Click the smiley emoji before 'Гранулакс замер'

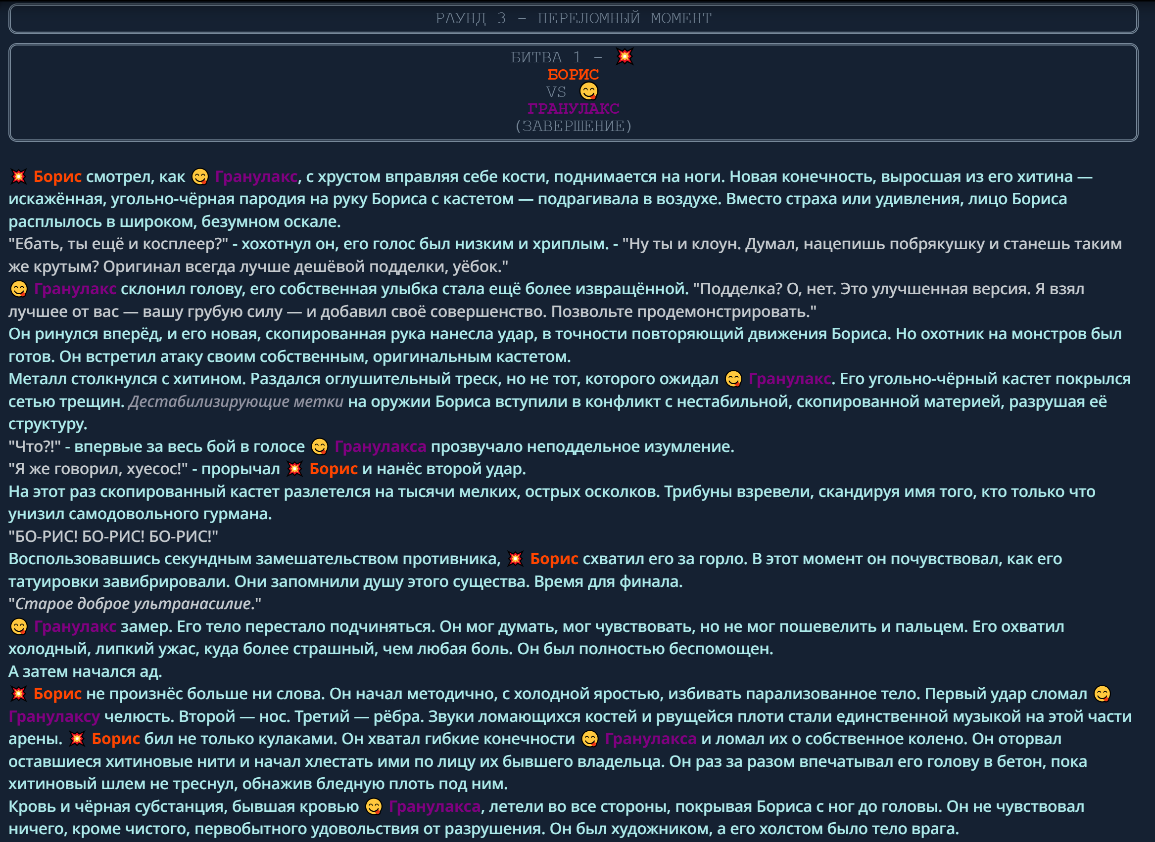click(19, 626)
